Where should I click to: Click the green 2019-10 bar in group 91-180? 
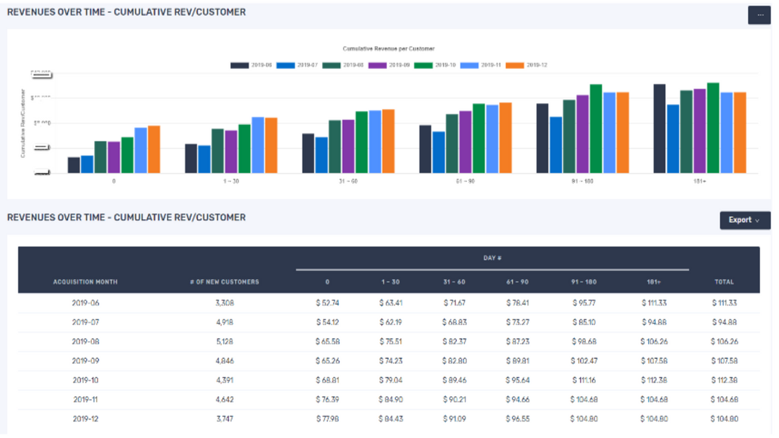596,129
